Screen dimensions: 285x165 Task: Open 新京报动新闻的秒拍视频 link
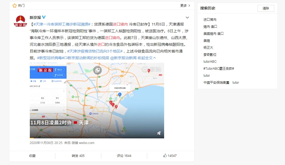[87, 58]
